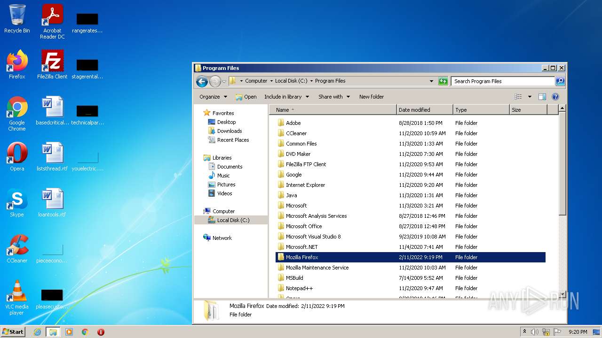Open Opera from the taskbar
Viewport: 602px width, 338px height.
coord(101,332)
